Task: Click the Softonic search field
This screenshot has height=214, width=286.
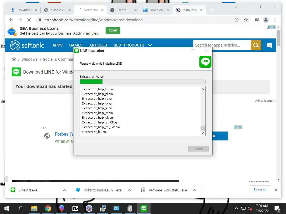Action: [222, 45]
